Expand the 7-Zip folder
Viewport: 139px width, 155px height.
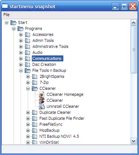pyautogui.click(x=28, y=82)
